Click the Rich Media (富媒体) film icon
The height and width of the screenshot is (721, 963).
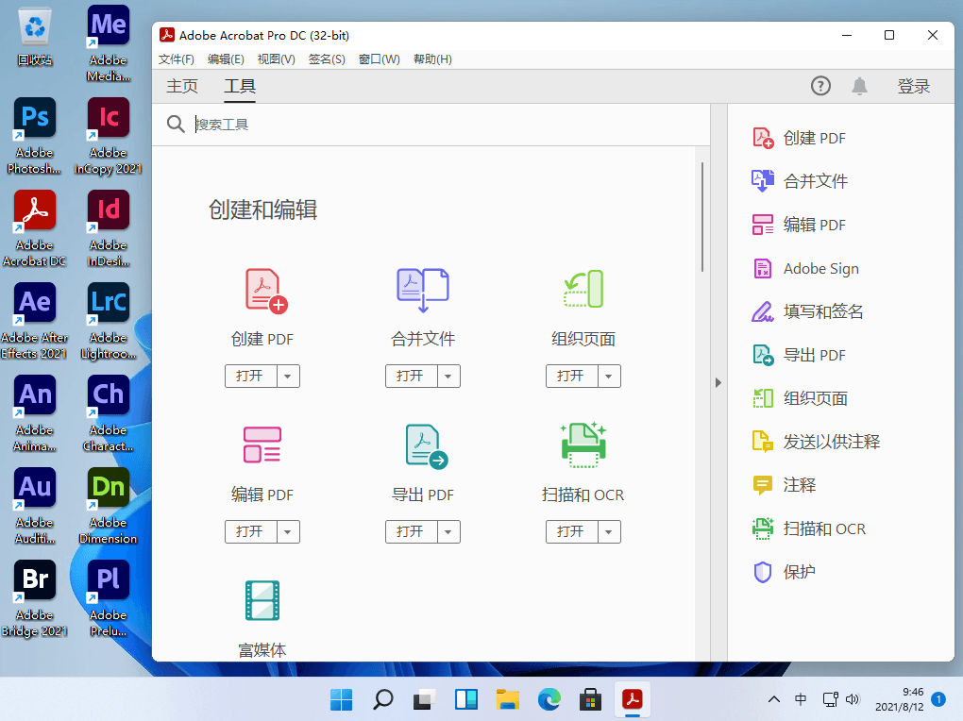click(262, 600)
